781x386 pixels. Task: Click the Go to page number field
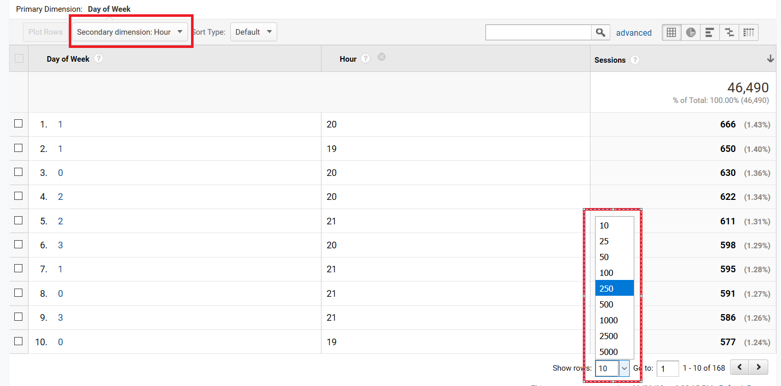667,368
